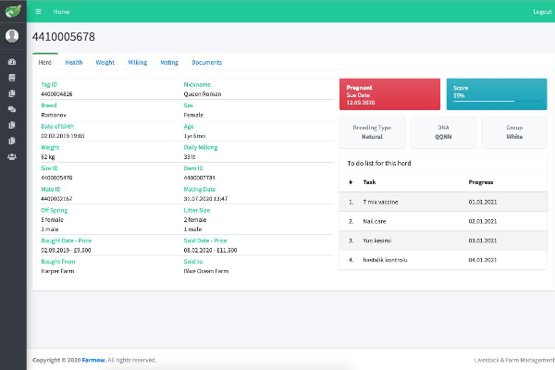Viewport: 555px width, 370px height.
Task: Open the Farmow footer link
Action: pyautogui.click(x=91, y=360)
